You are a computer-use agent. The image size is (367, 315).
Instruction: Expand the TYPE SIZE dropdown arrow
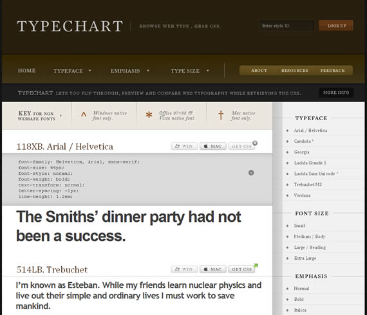click(207, 71)
